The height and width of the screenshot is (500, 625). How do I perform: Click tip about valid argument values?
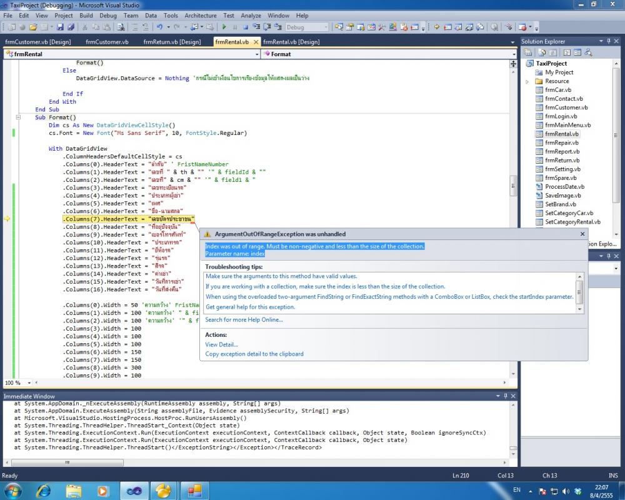(x=281, y=276)
